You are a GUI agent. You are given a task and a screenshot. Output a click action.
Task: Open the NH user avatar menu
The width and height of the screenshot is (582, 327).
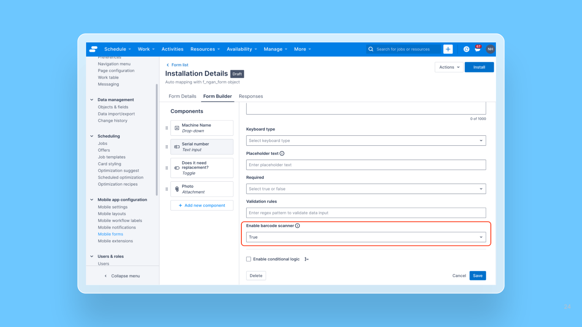tap(490, 49)
